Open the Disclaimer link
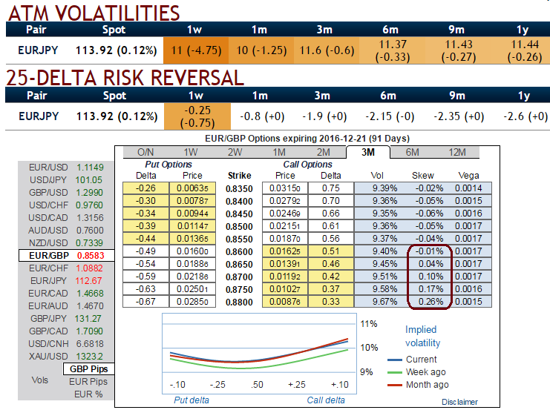 coord(459,402)
